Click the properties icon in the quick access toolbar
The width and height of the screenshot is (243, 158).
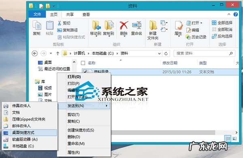point(41,6)
